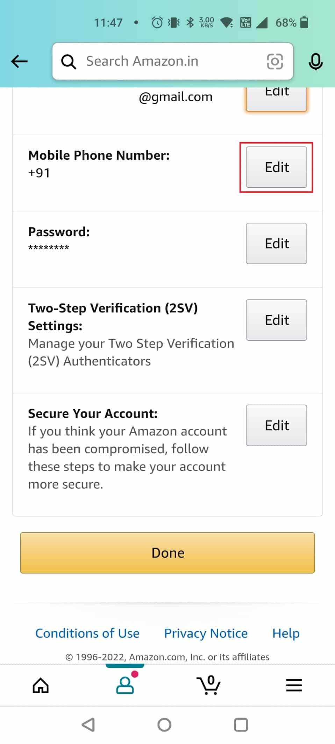Open the Help link
The height and width of the screenshot is (744, 335).
(x=285, y=633)
